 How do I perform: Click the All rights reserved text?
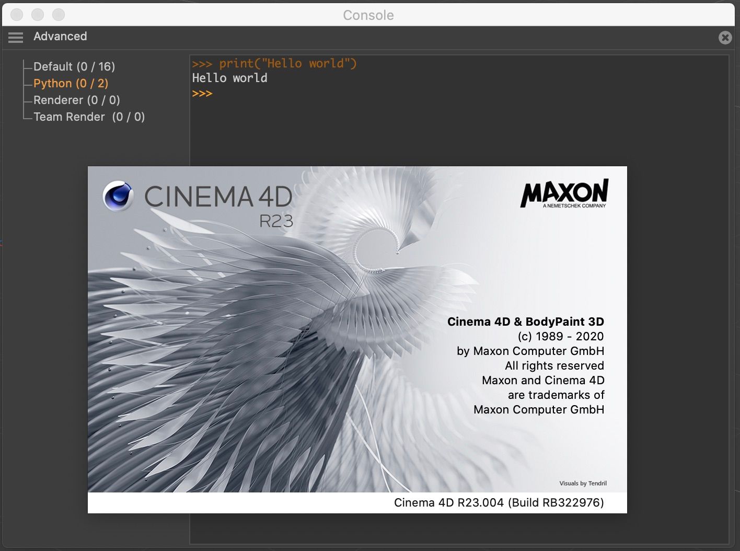click(x=554, y=365)
